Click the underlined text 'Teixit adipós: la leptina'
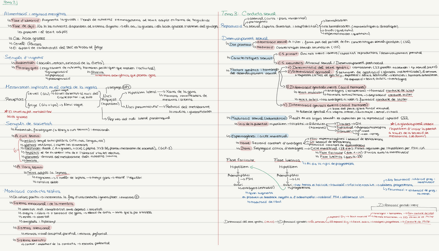 (47, 173)
